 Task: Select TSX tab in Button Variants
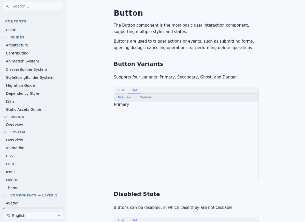pos(134,90)
